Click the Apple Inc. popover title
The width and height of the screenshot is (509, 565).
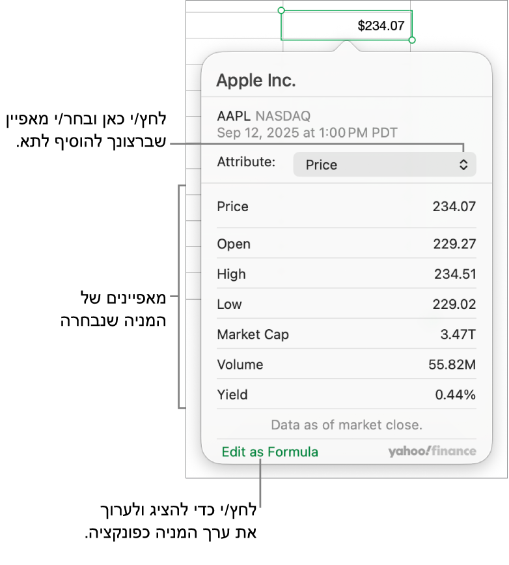coord(256,80)
